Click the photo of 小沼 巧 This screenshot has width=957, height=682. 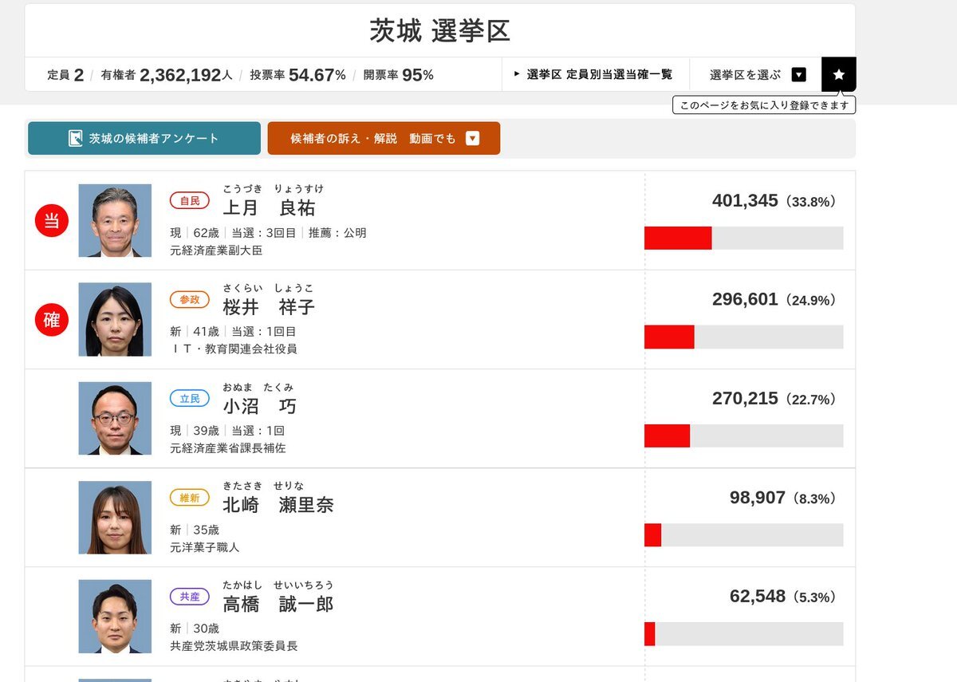pyautogui.click(x=115, y=419)
